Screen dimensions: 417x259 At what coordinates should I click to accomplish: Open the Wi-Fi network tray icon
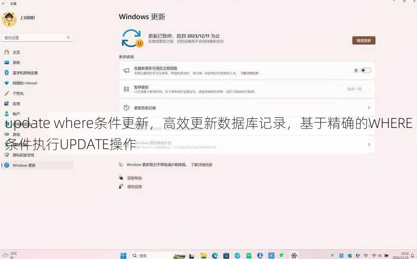click(x=374, y=255)
